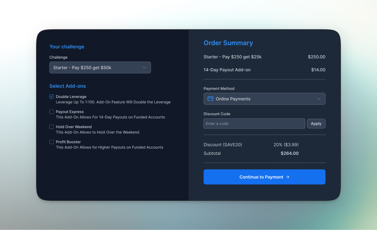Expand the Online Payments method dropdown
This screenshot has width=377, height=230.
264,99
